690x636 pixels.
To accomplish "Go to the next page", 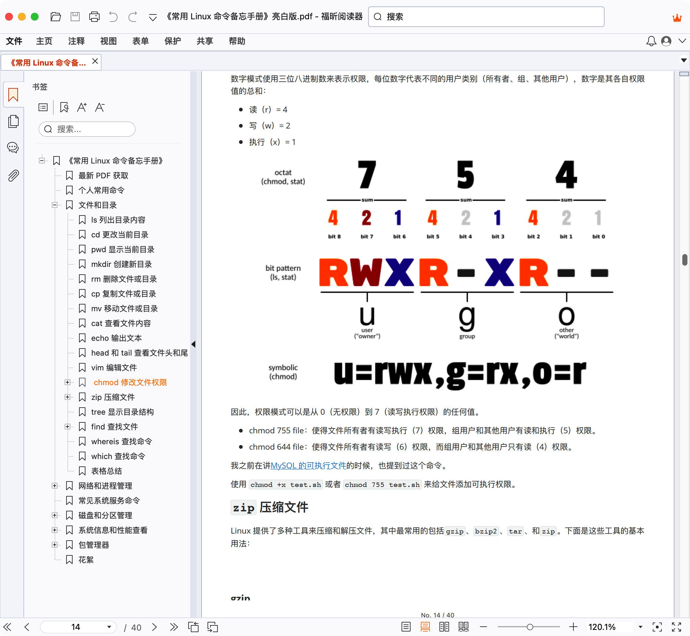I will point(154,627).
